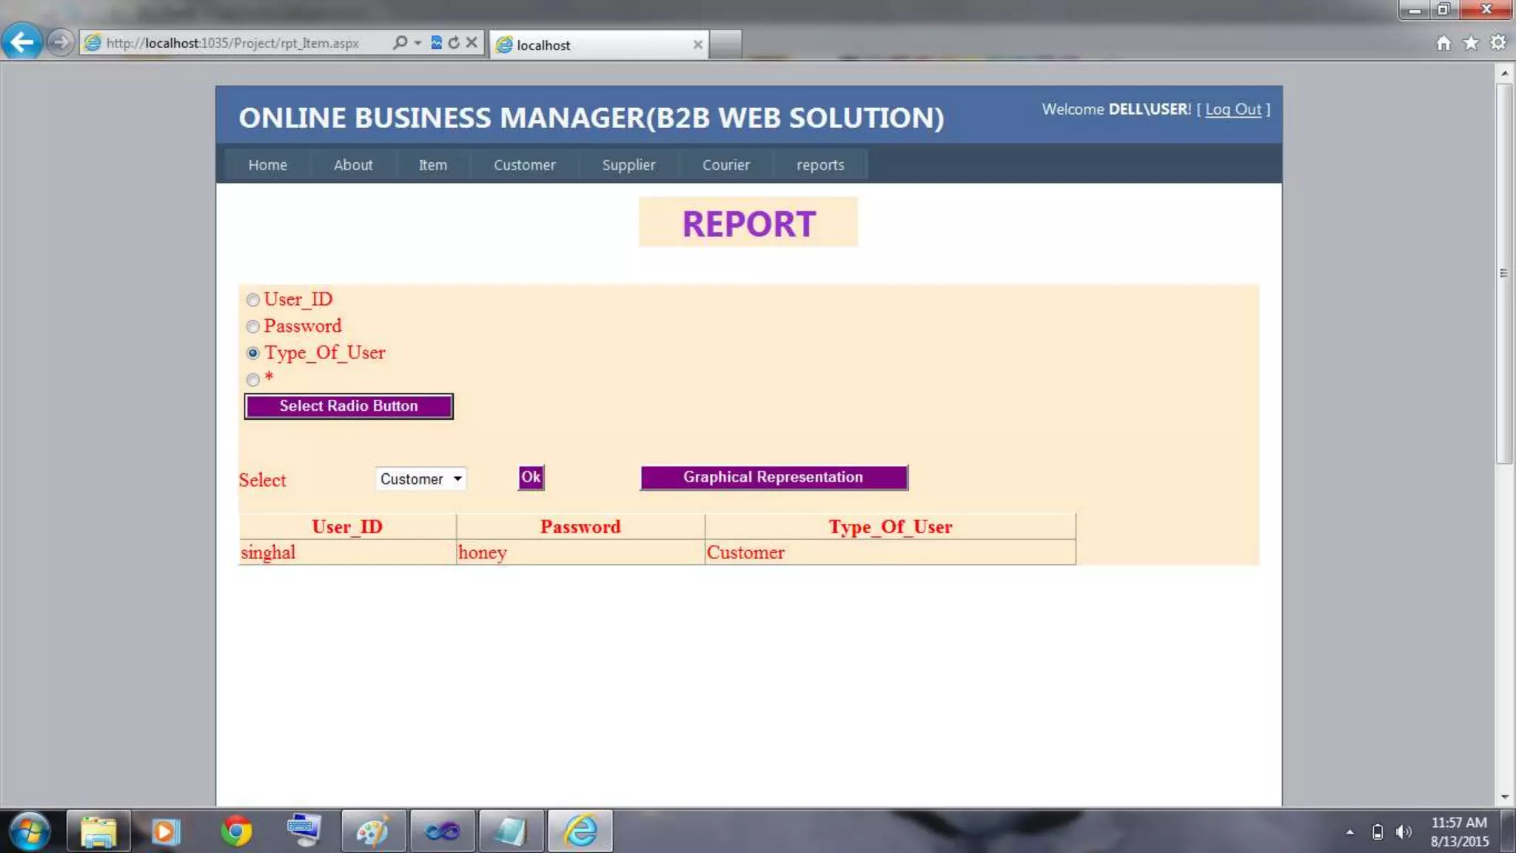Open the Windows Start button
The image size is (1516, 853).
click(x=30, y=831)
